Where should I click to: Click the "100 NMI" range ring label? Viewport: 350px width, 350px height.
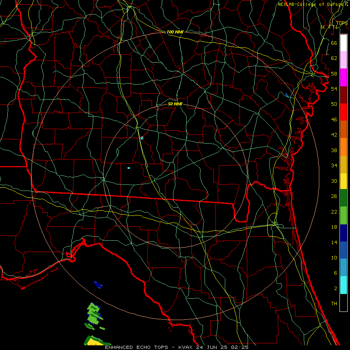tap(175, 32)
